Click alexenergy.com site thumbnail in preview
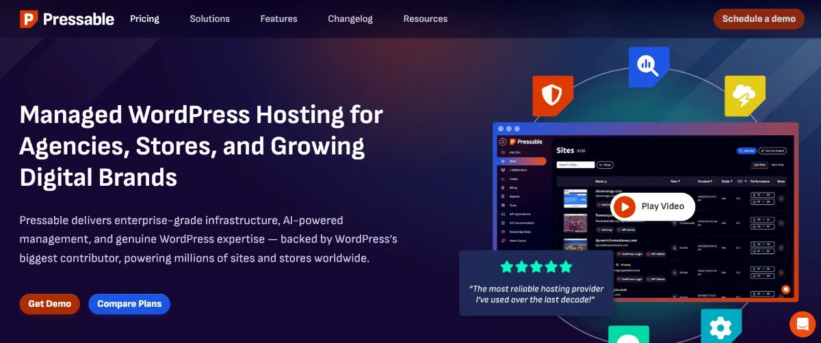The image size is (821, 343). coord(575,198)
